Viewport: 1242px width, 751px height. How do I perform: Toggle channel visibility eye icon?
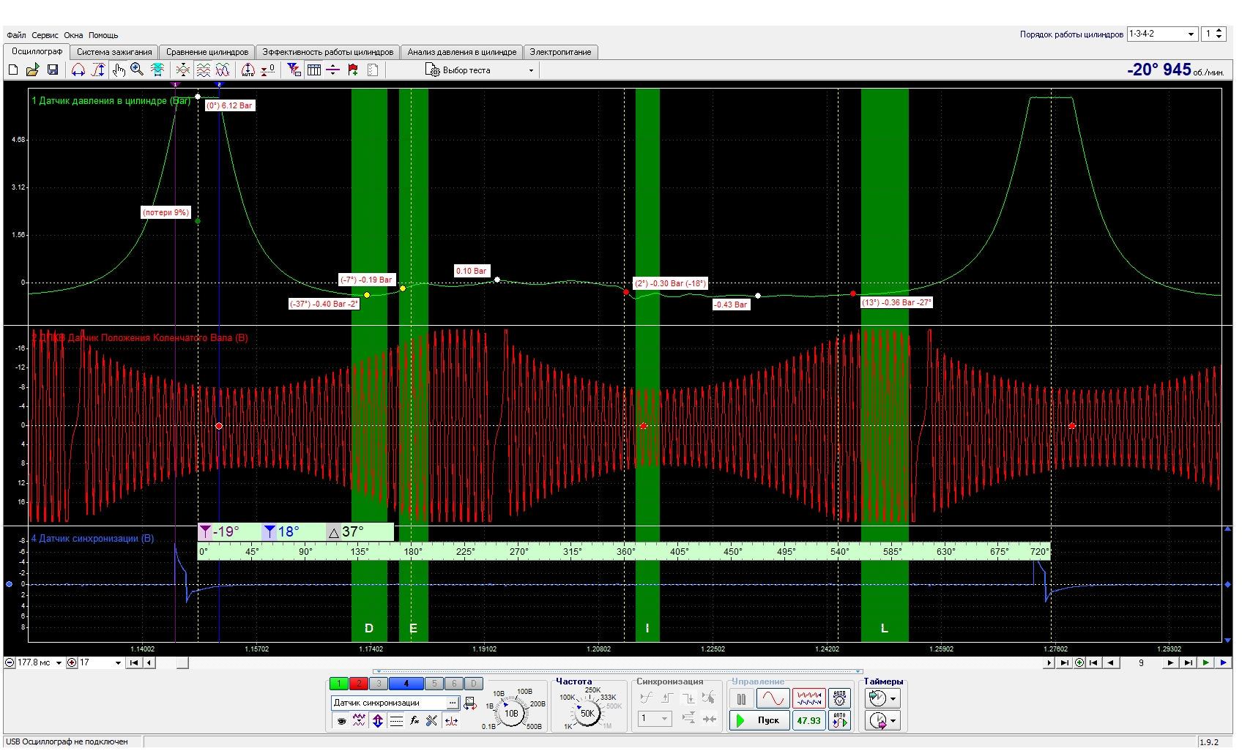click(341, 720)
